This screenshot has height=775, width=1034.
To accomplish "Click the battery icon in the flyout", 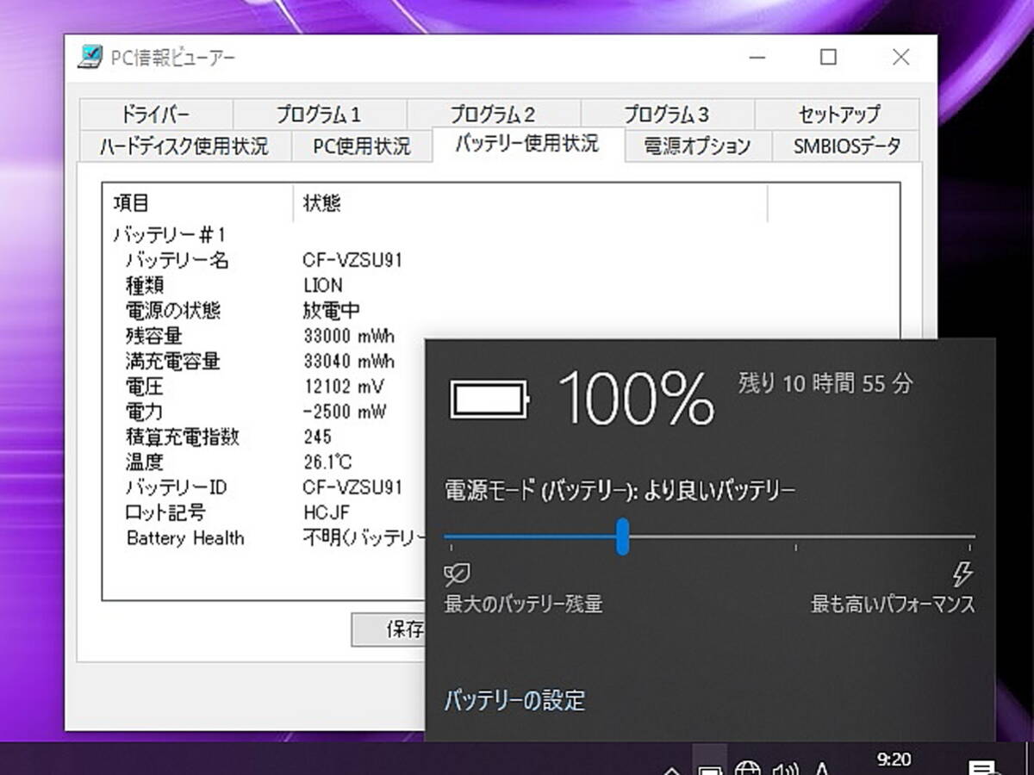I will (489, 400).
